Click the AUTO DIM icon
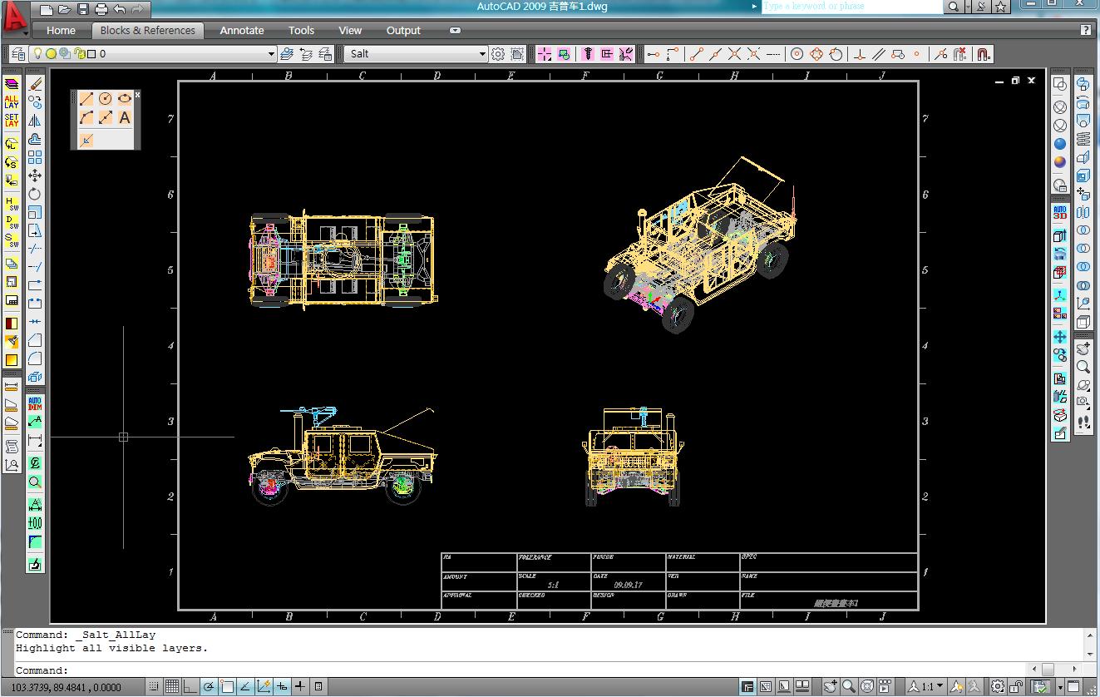The image size is (1100, 697). point(35,403)
